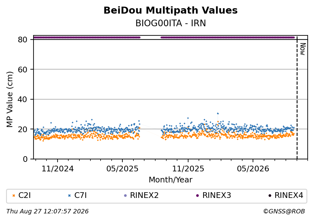Viewport: 314px width, 221px height.
Task: Click the 11/2024 x-axis tick label
Action: [58, 169]
